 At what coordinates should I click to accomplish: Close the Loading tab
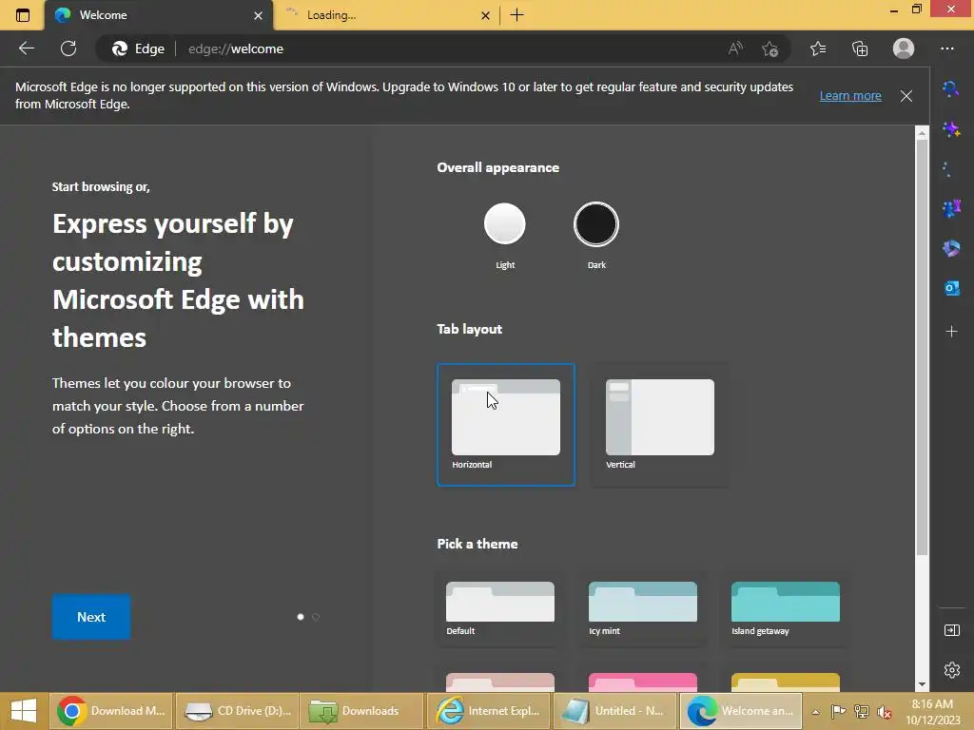click(x=485, y=15)
